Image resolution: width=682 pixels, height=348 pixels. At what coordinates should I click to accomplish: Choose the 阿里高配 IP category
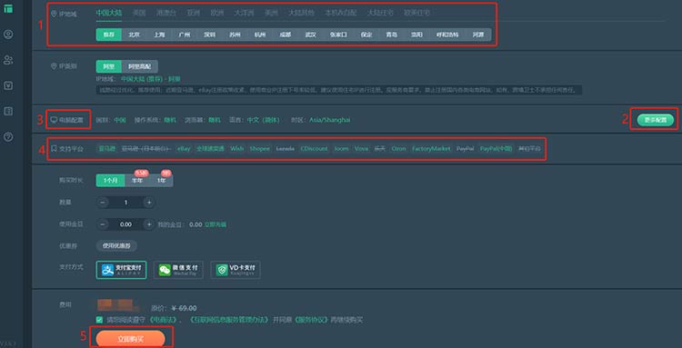[140, 66]
